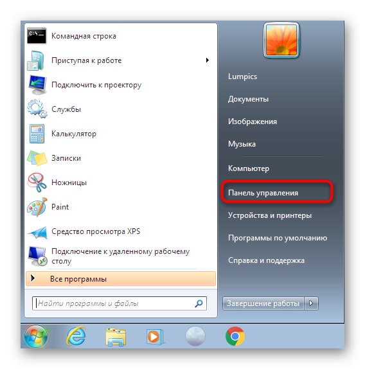
Task: Click the Google Chrome taskbar icon
Action: tap(235, 336)
